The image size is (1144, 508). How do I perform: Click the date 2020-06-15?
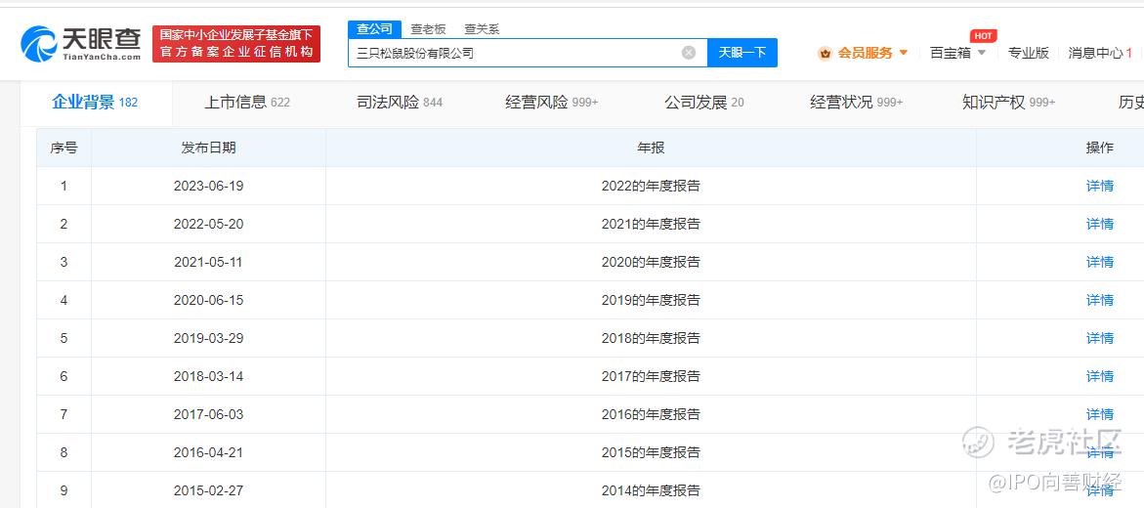pyautogui.click(x=209, y=300)
